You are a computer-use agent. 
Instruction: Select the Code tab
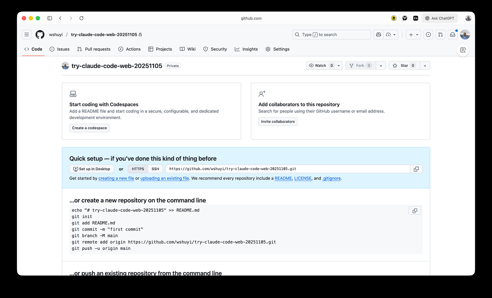click(x=33, y=49)
